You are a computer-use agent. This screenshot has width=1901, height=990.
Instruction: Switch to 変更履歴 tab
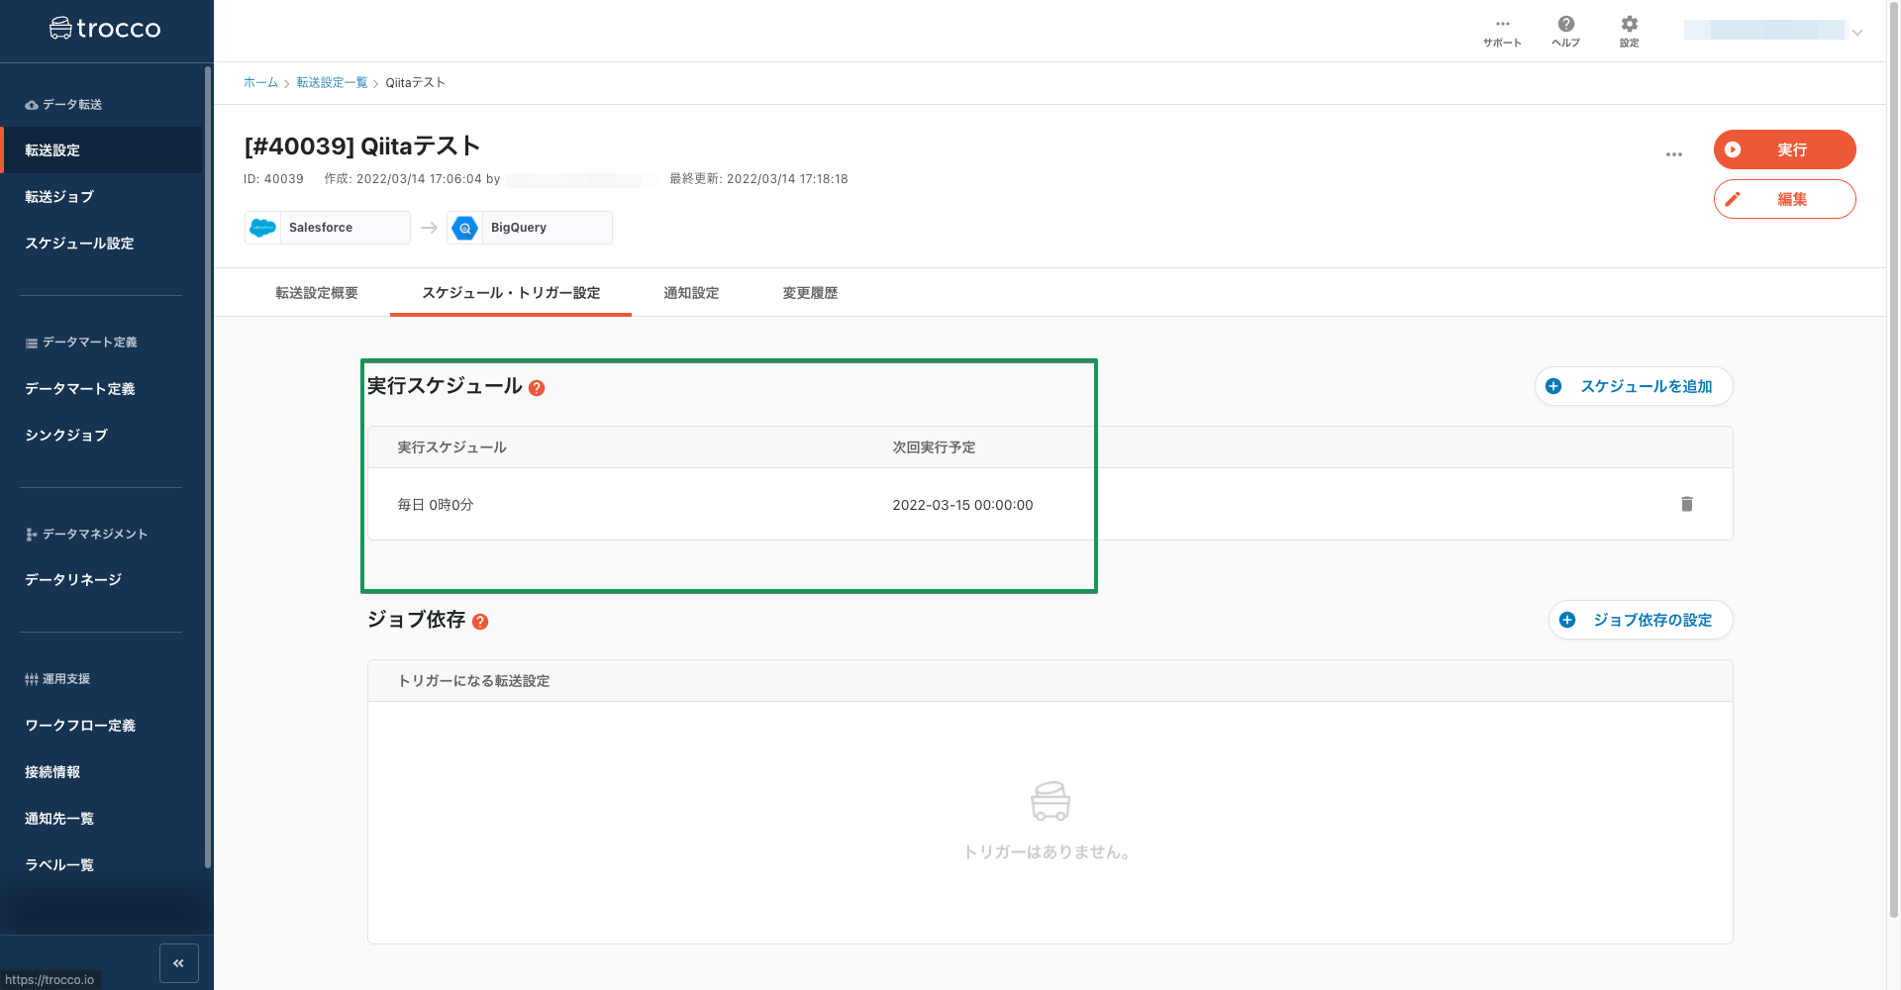[x=810, y=293]
